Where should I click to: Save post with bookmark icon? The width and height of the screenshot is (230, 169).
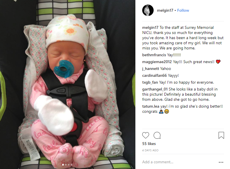click(221, 135)
